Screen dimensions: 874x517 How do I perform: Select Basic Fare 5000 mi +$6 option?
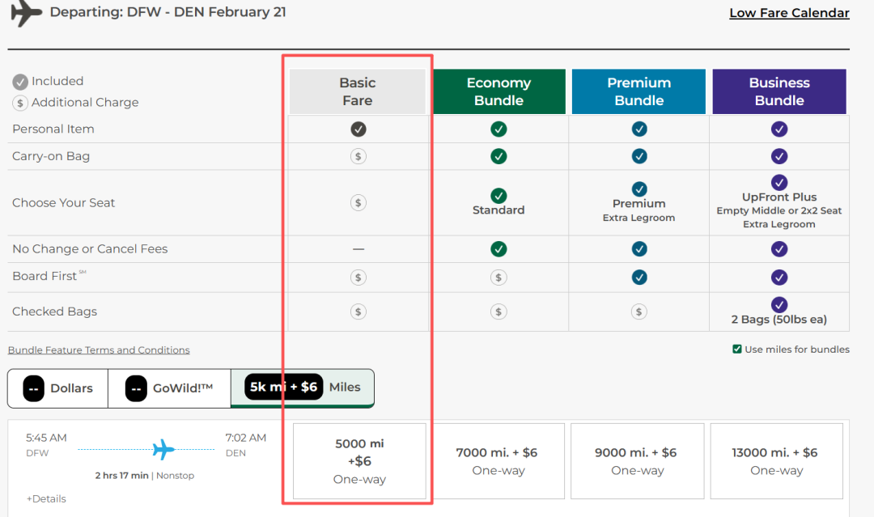tap(359, 461)
